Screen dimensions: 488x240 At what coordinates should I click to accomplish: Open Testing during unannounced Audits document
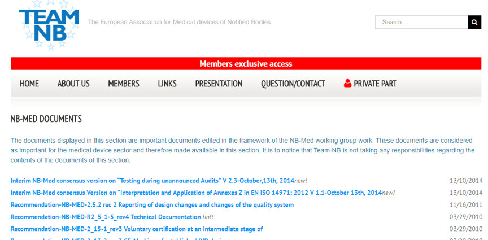(x=152, y=181)
